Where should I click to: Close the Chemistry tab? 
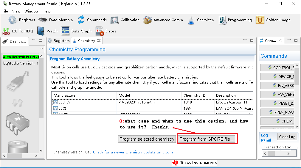[x=99, y=40]
